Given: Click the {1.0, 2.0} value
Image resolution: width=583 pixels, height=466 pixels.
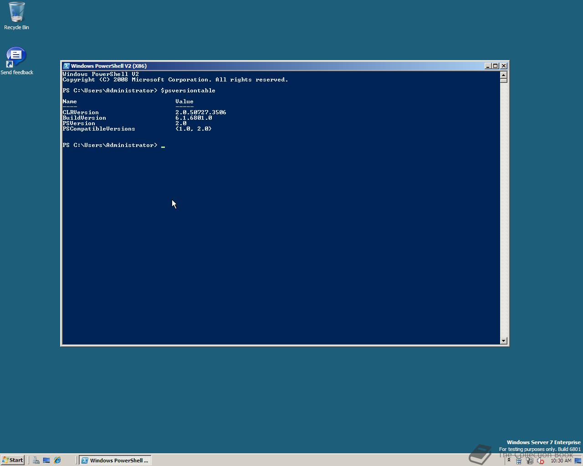Looking at the screenshot, I should (194, 129).
